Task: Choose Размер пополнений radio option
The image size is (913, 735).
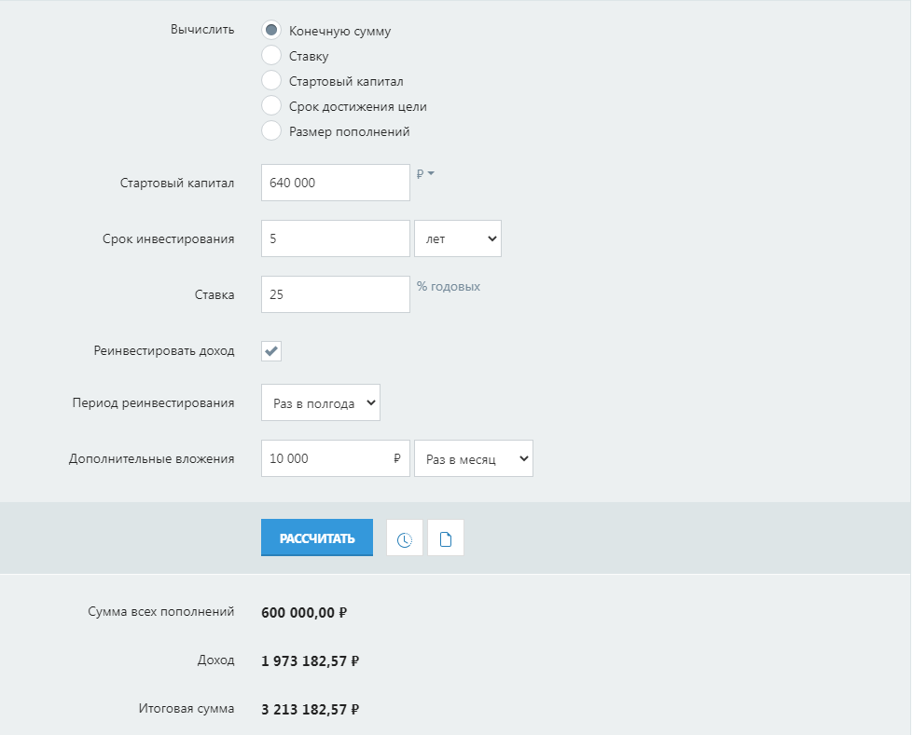Action: (271, 130)
